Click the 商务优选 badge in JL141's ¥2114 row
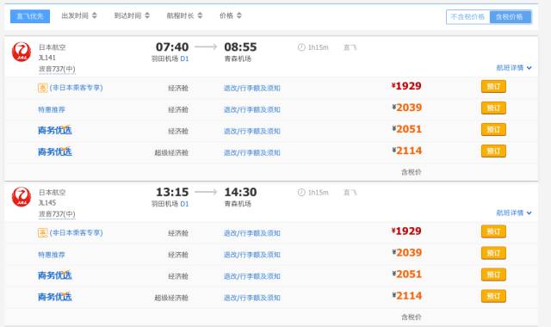Image resolution: width=551 pixels, height=327 pixels. [x=55, y=151]
